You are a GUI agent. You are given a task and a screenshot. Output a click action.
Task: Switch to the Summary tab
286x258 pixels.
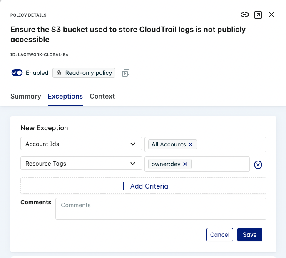[x=26, y=96]
